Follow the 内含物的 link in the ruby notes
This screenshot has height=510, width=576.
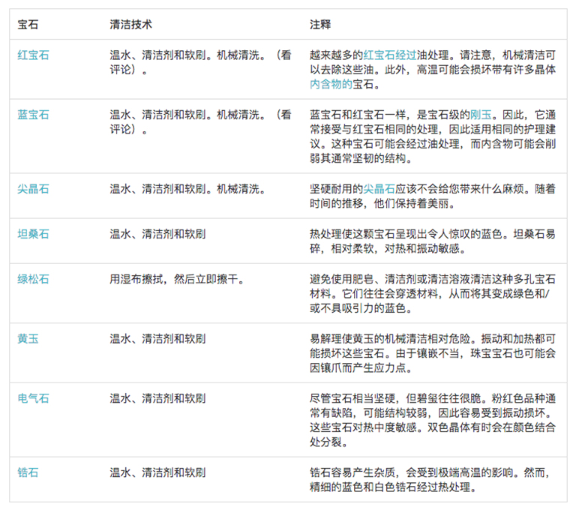click(x=331, y=84)
